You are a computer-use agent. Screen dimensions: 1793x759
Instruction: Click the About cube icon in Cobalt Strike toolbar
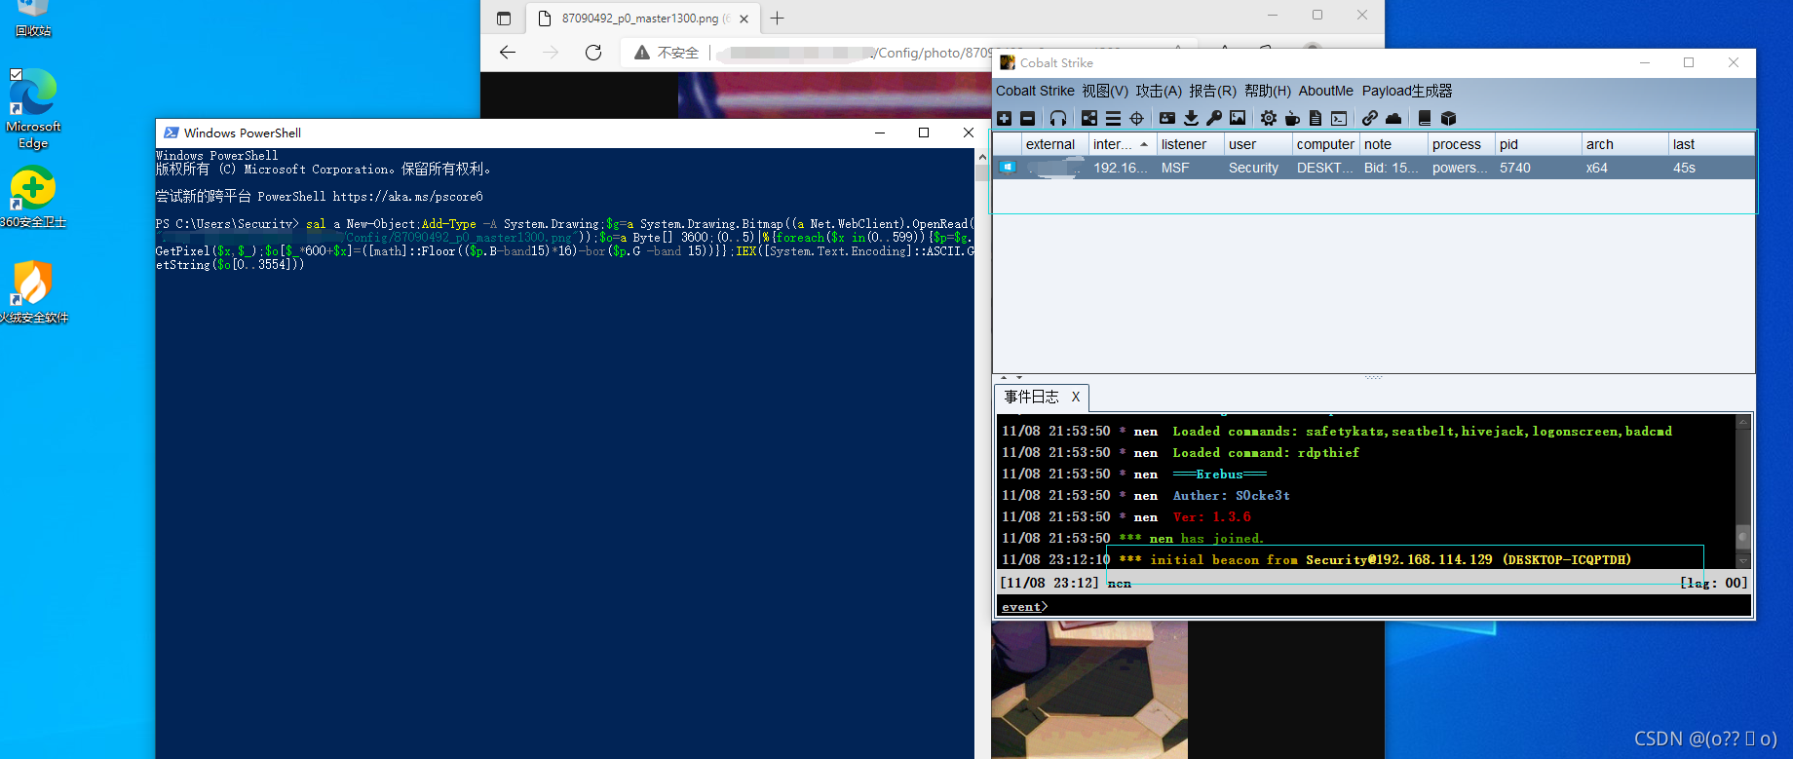(1448, 118)
